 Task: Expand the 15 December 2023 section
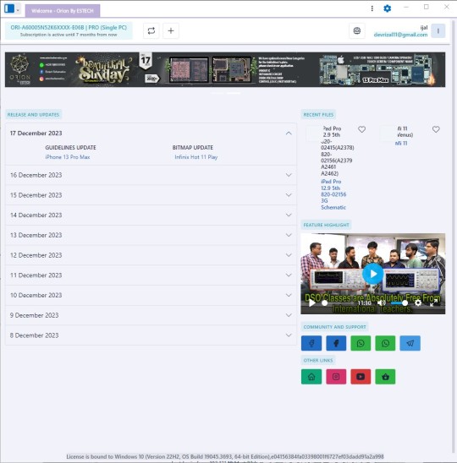151,195
